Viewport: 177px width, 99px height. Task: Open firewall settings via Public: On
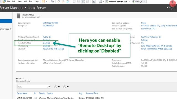47,37
